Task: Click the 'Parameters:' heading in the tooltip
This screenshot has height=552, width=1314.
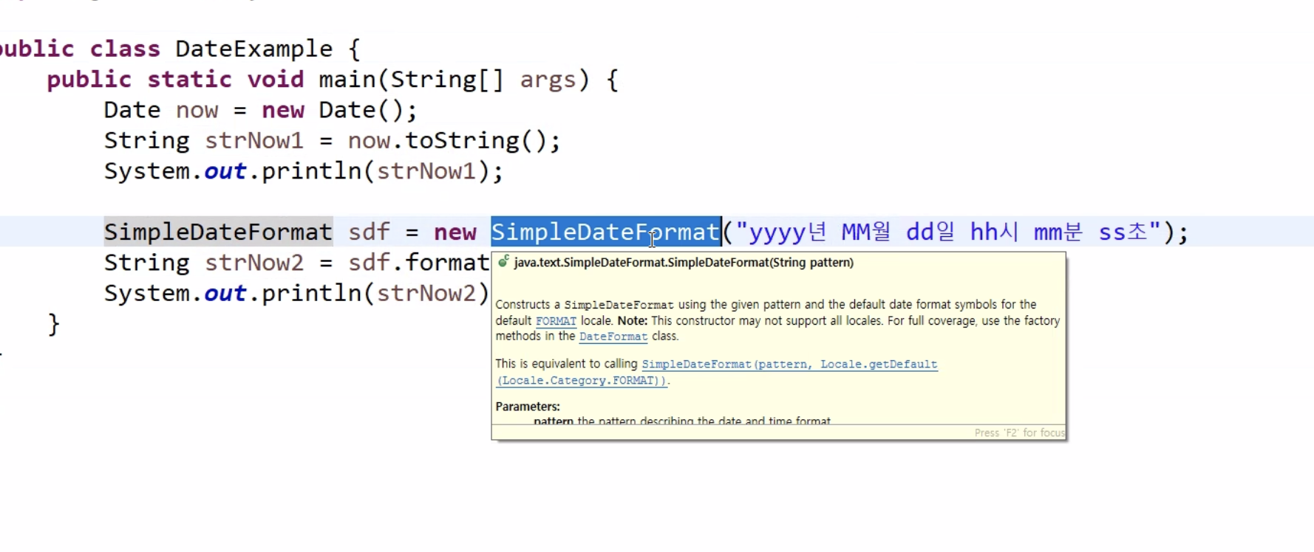Action: click(528, 407)
